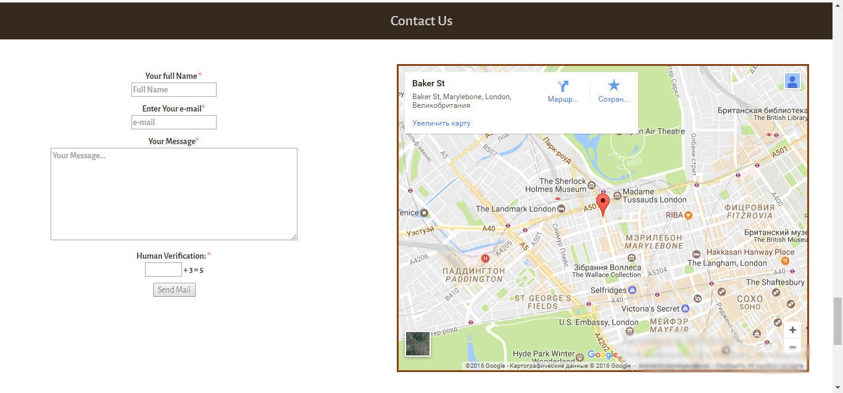Click the FITZROVIA district label
Screen dimensions: 843x393
[750, 216]
